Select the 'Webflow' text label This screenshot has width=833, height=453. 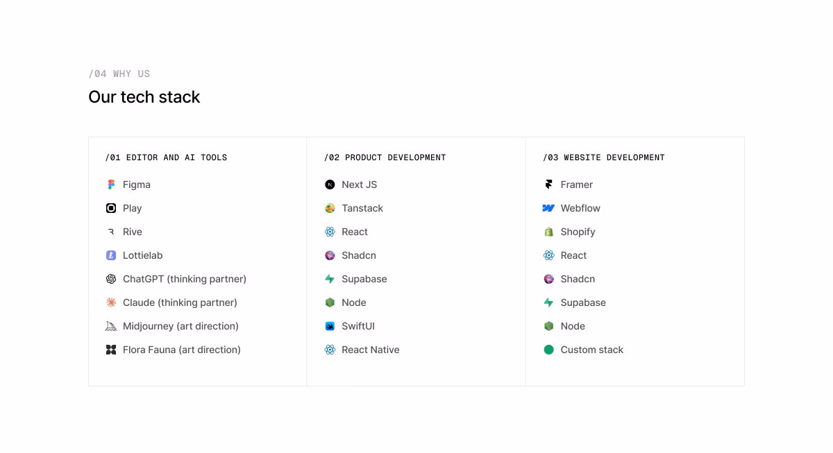click(581, 208)
